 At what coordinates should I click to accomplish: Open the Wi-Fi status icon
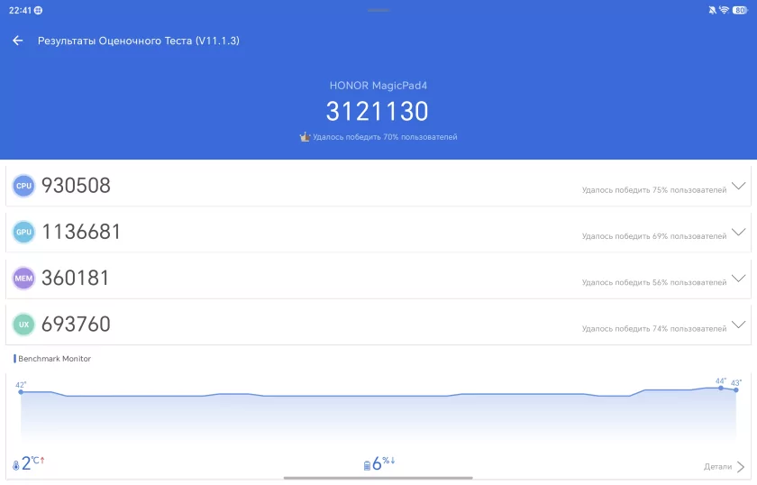(724, 10)
